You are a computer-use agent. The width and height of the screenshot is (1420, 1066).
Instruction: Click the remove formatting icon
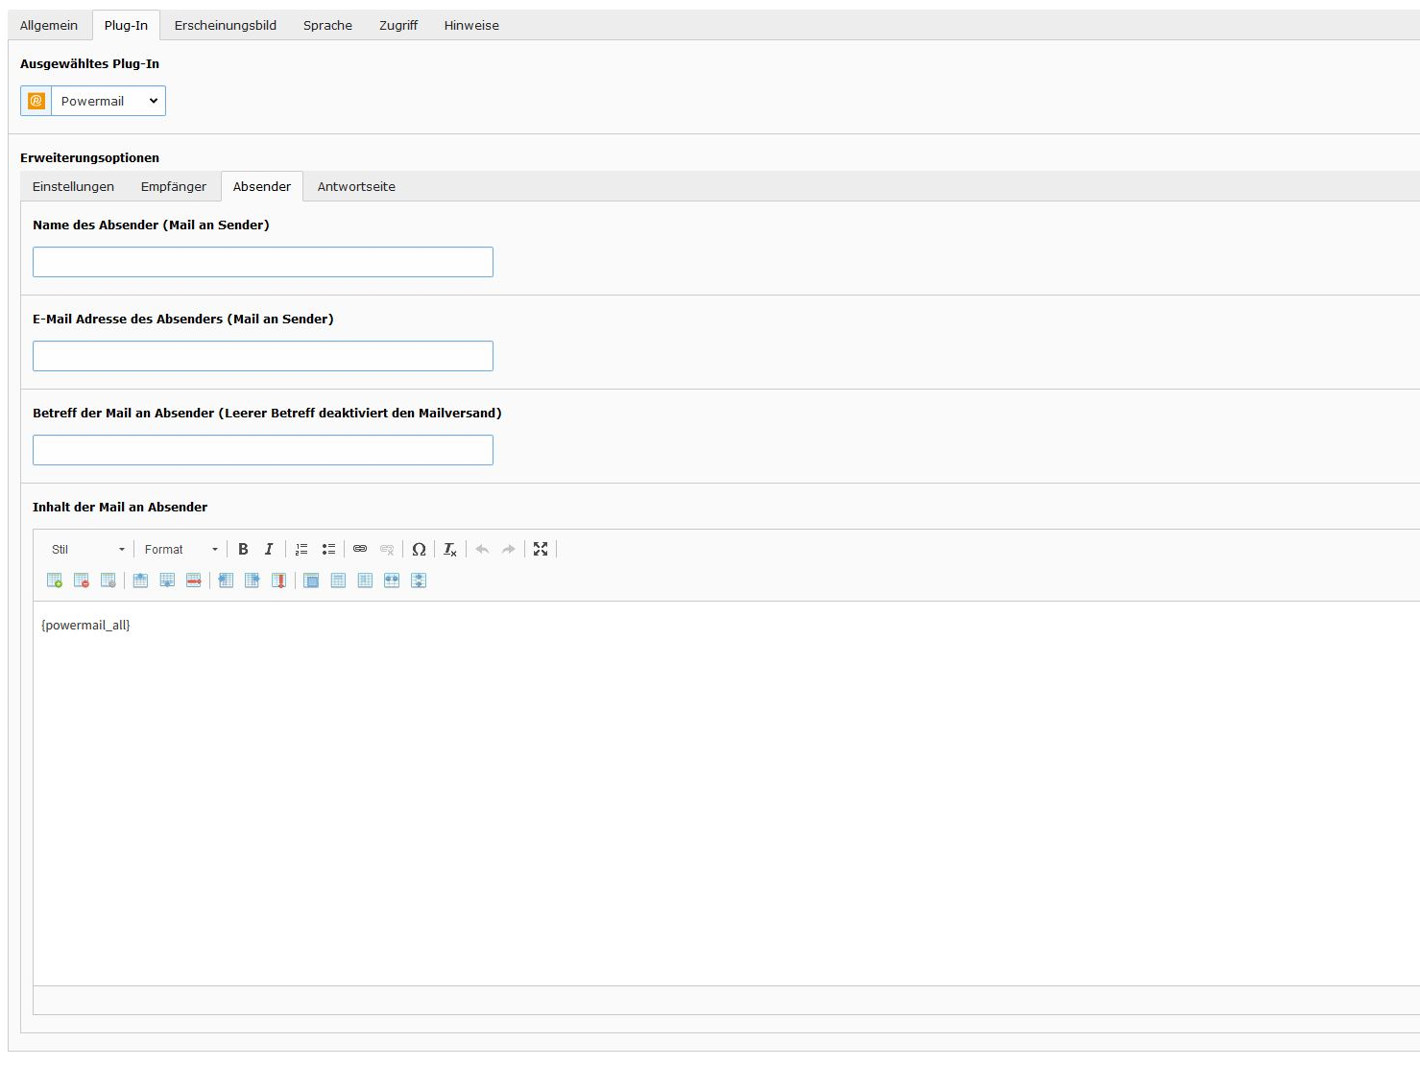point(450,549)
